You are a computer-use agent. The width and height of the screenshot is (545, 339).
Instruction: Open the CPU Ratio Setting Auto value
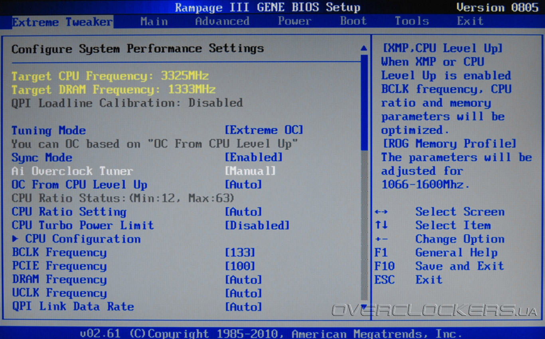[x=243, y=212]
